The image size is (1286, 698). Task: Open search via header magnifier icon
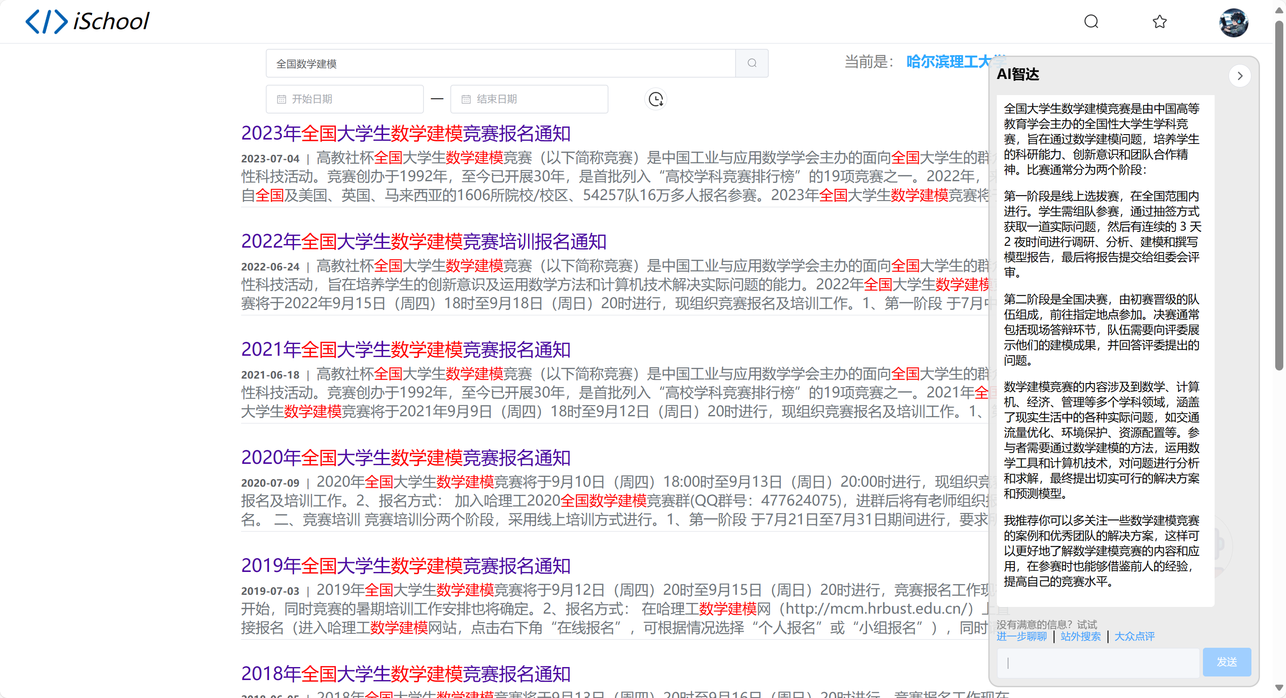click(x=1091, y=22)
